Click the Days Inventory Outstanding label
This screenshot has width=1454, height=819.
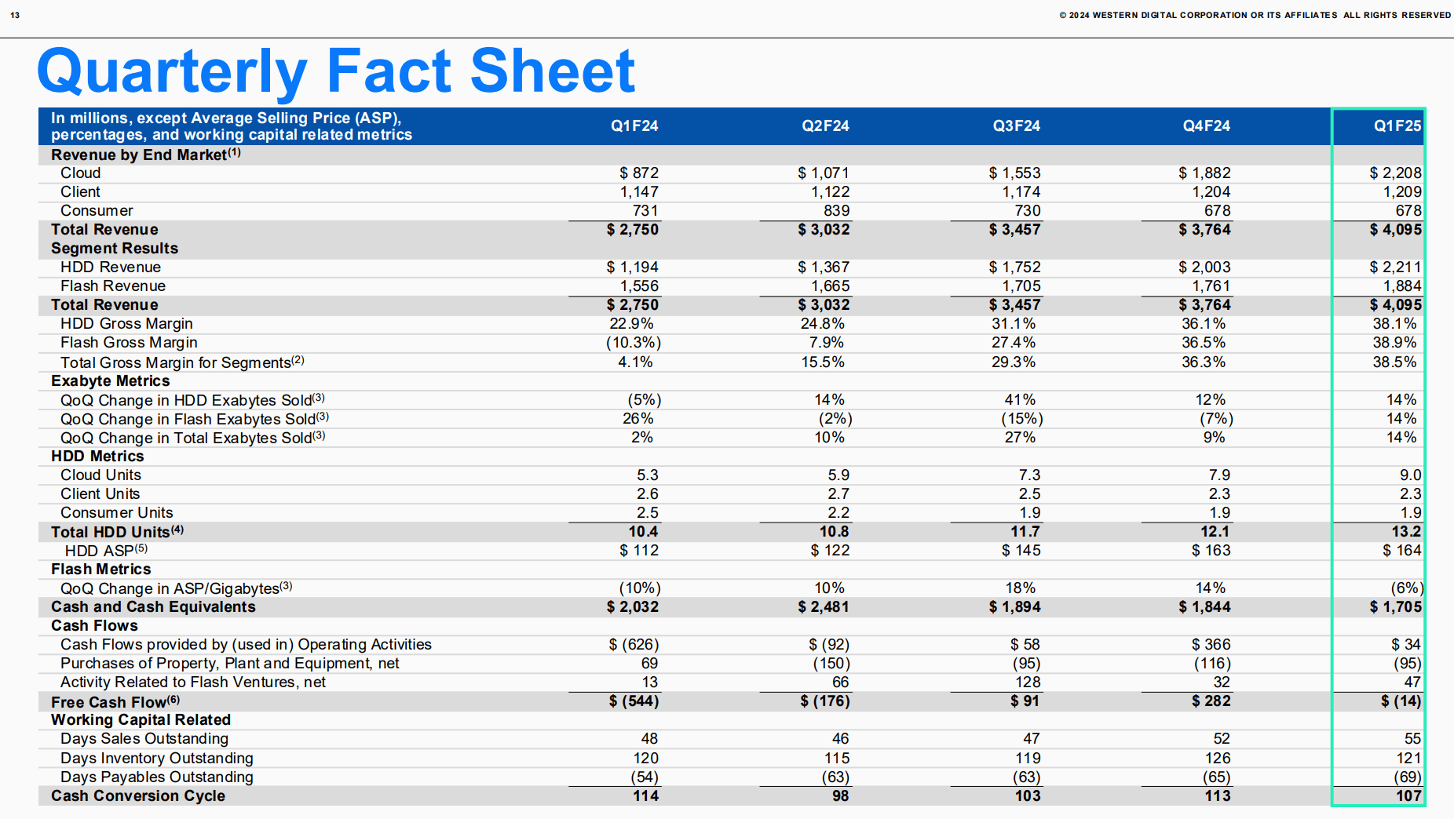156,759
